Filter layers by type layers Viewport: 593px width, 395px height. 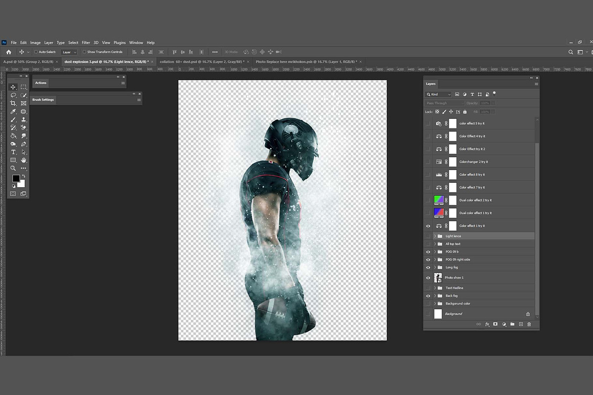click(472, 94)
